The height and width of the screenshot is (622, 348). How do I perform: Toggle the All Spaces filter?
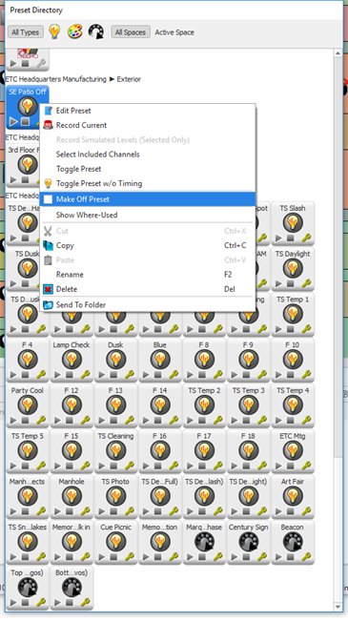tap(131, 32)
